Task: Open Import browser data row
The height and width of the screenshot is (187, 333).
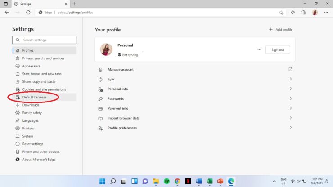Action: 195,118
